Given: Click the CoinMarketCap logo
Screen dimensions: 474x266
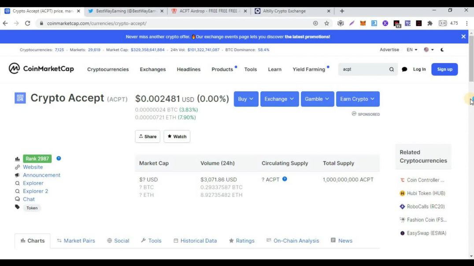Looking at the screenshot, I should 41,69.
